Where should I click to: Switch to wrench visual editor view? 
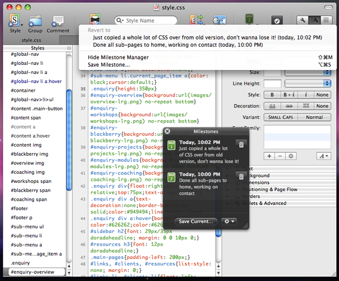tap(303, 20)
